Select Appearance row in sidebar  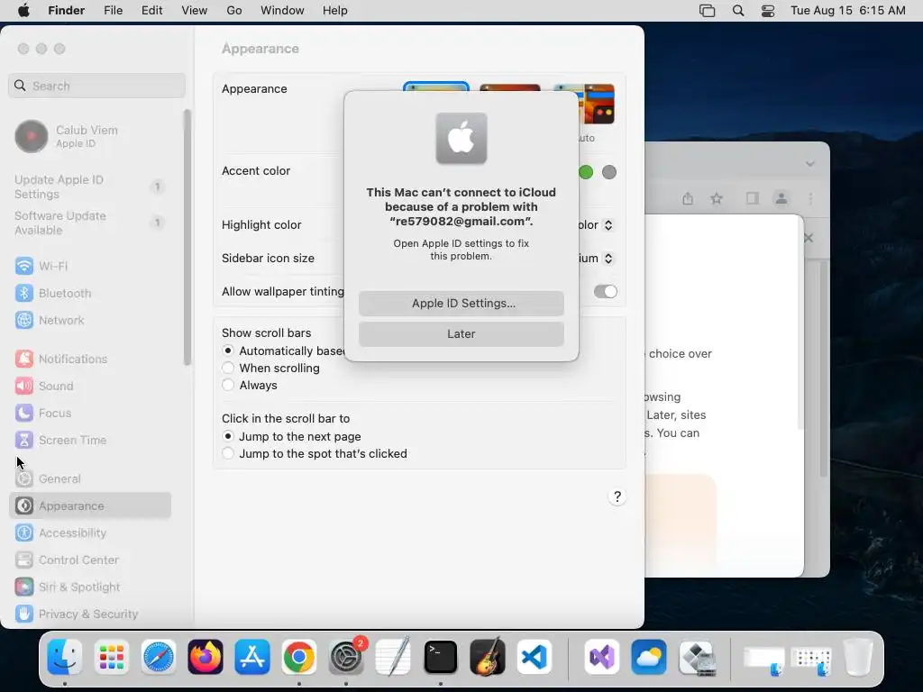[x=89, y=506]
